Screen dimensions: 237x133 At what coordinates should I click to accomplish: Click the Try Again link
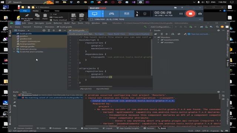(99, 34)
